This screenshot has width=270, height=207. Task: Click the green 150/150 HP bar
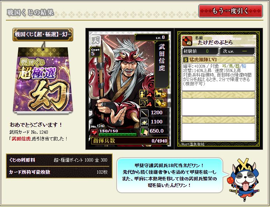118,134
